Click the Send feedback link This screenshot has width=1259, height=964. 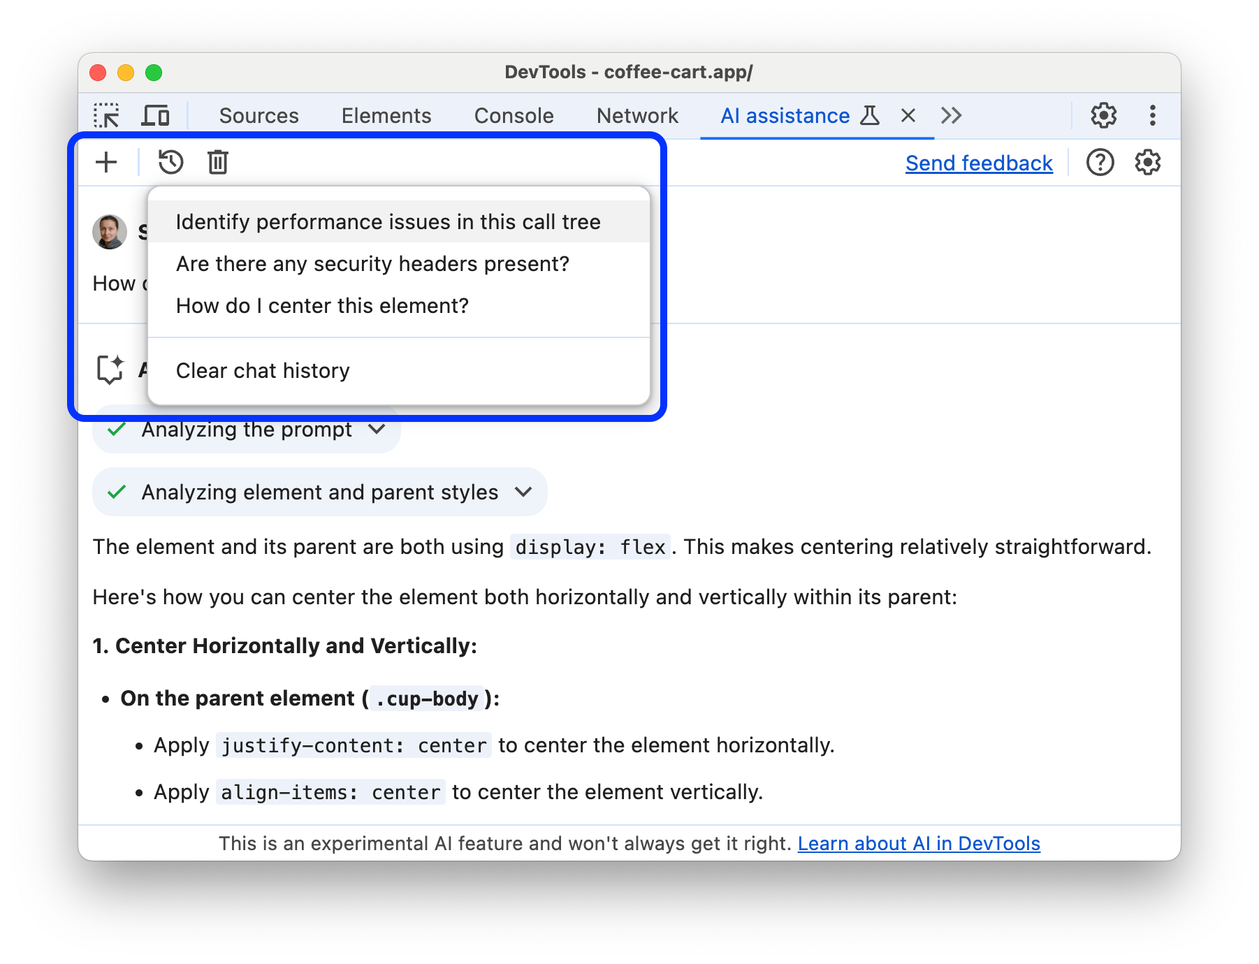tap(978, 163)
